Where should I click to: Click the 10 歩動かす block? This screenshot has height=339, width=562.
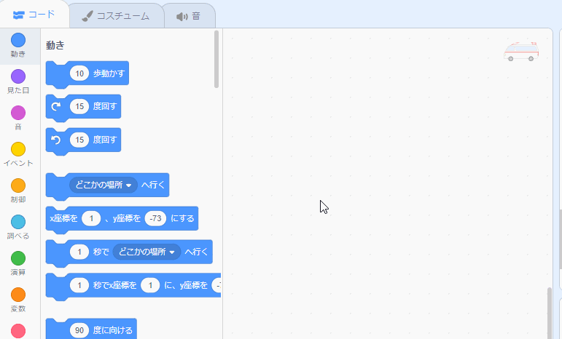87,73
